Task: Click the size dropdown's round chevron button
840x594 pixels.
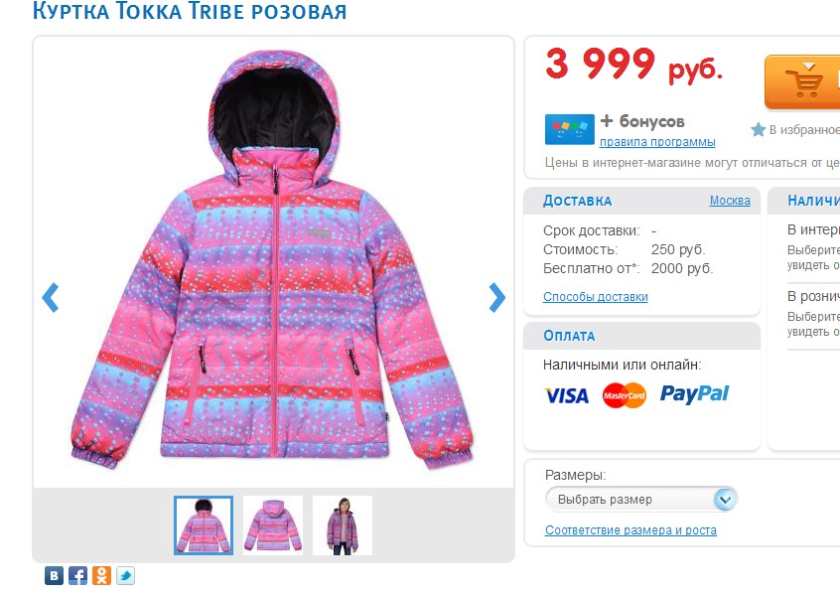Action: pyautogui.click(x=725, y=499)
